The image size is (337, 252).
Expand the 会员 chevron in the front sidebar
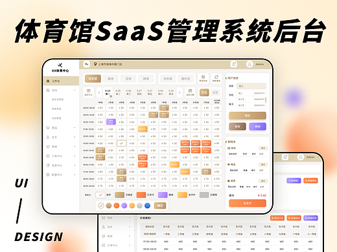75,137
